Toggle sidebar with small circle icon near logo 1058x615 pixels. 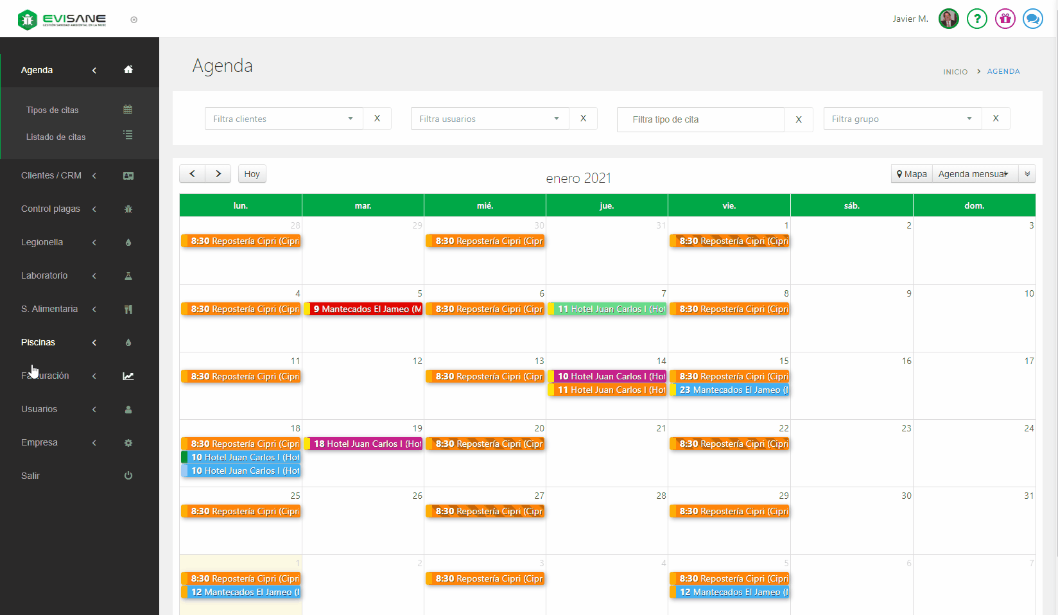(x=134, y=20)
